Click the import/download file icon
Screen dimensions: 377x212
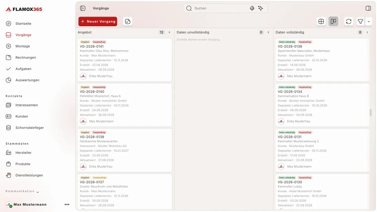tap(128, 21)
